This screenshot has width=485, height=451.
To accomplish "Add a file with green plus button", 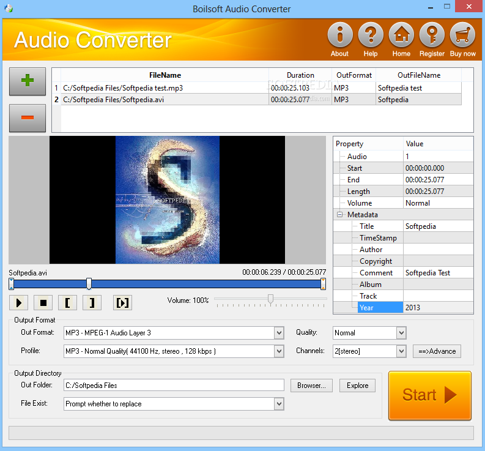I will [28, 81].
